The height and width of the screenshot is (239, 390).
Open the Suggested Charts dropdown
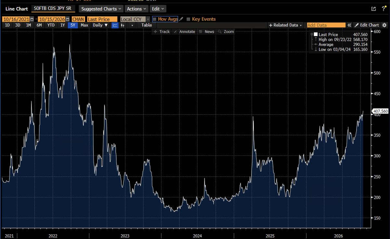coord(101,9)
